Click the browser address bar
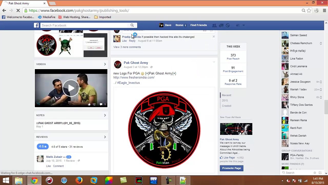The image size is (328, 185). [x=164, y=11]
